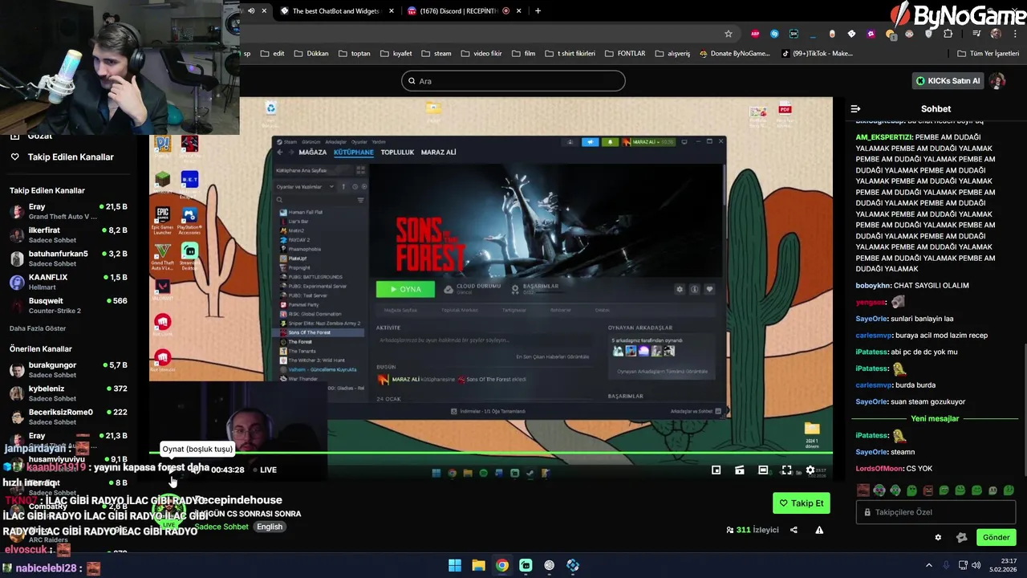Click the English language tag
The height and width of the screenshot is (578, 1027).
click(x=270, y=527)
